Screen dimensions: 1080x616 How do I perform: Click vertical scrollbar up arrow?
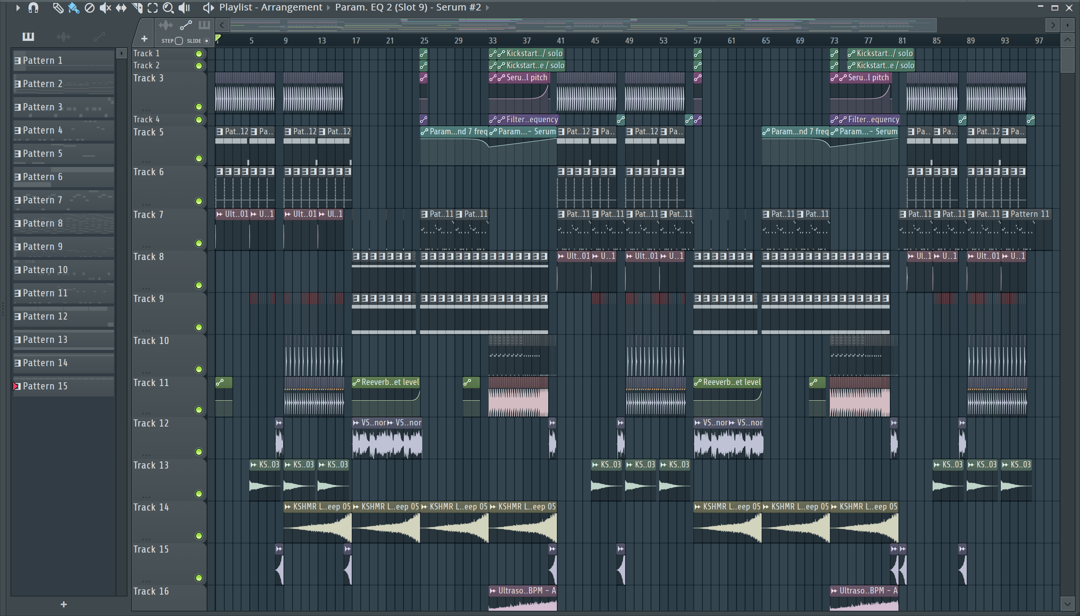point(1067,40)
